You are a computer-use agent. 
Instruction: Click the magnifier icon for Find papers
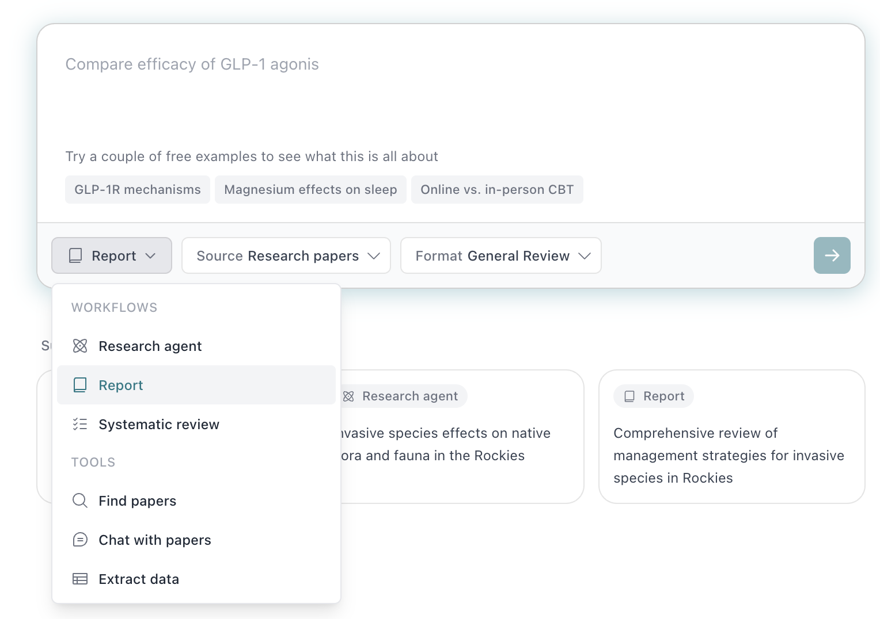pyautogui.click(x=80, y=500)
